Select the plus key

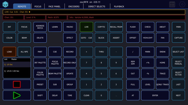tap(86, 52)
